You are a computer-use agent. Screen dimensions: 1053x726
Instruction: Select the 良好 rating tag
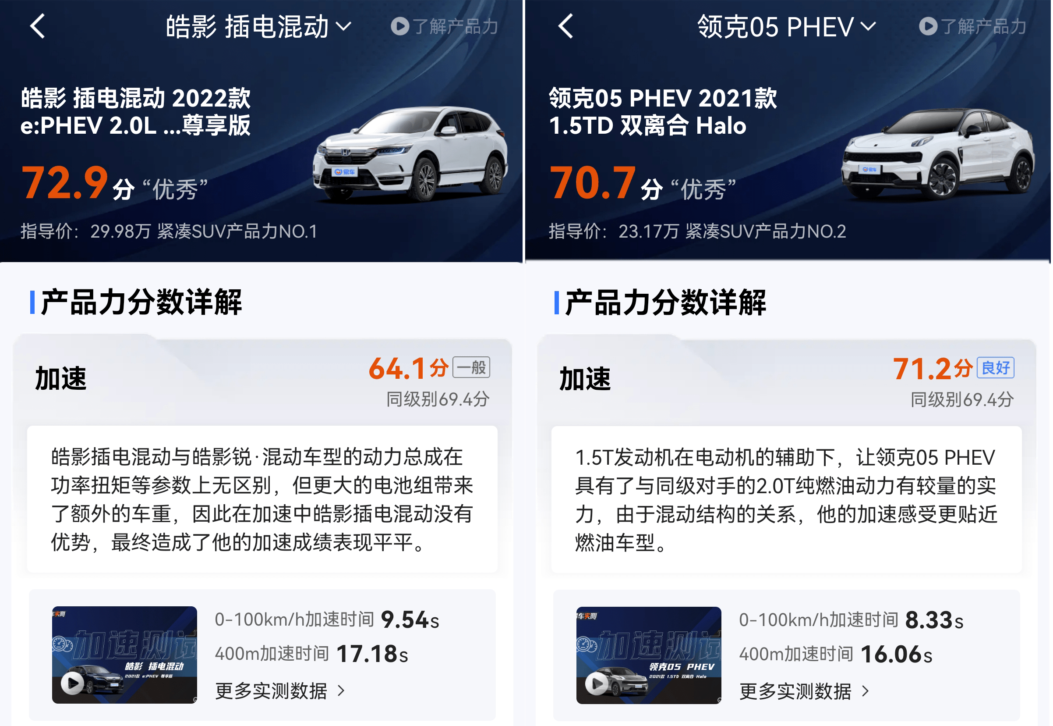point(996,368)
